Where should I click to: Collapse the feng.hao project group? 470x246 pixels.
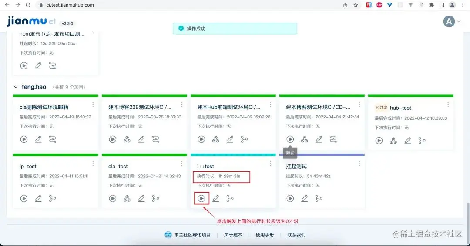coord(16,87)
